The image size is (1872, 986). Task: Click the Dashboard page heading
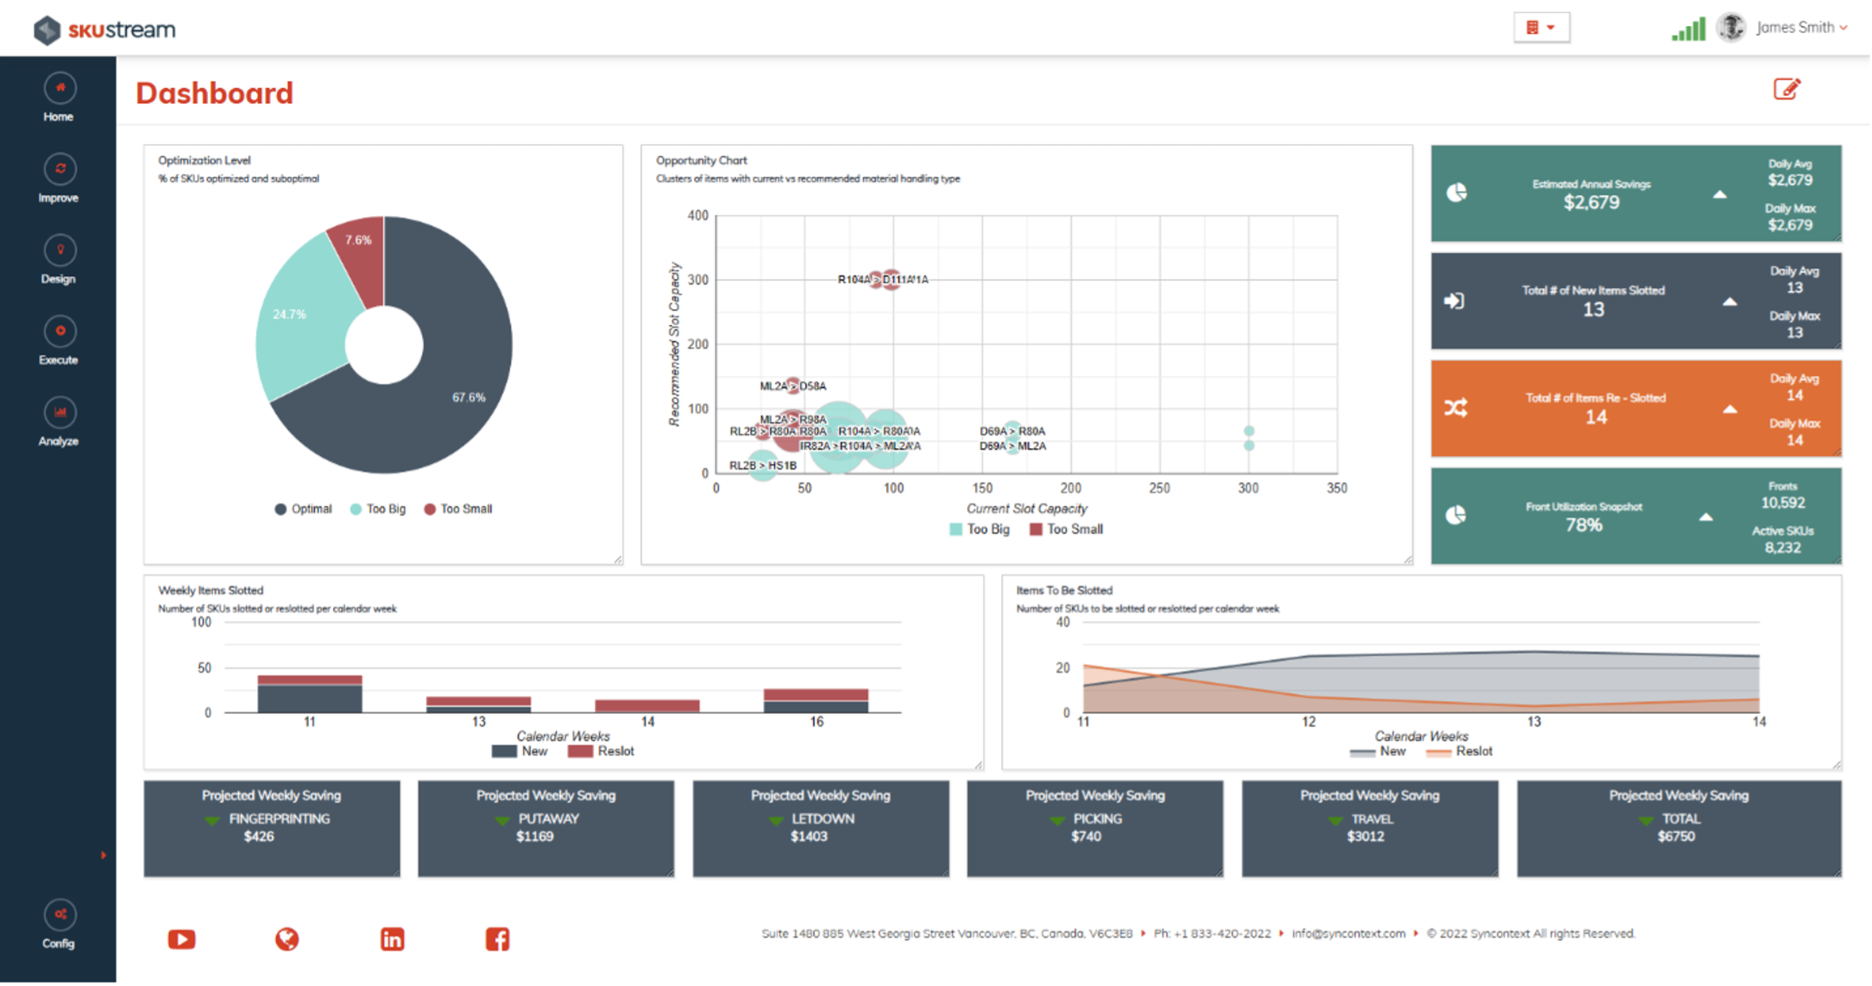214,93
